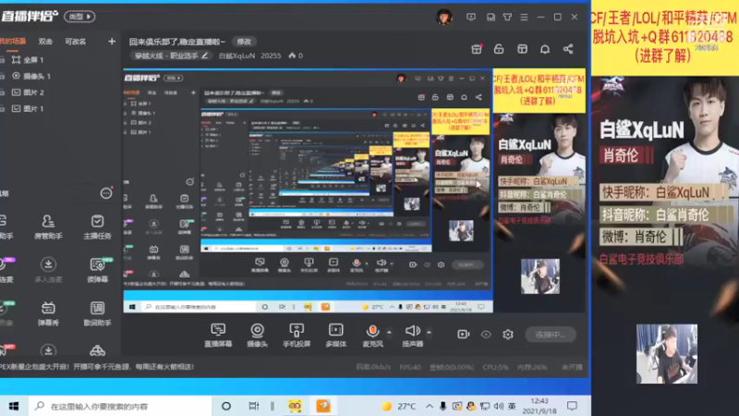Add a 摄像头 camera source from bottom bar
This screenshot has width=739, height=416.
pos(258,336)
